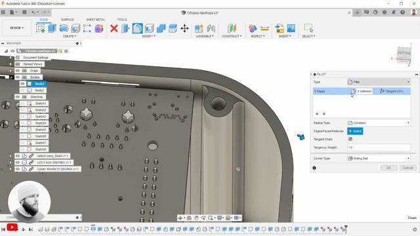Toggle the Tangent Chain checkbox

[350, 139]
